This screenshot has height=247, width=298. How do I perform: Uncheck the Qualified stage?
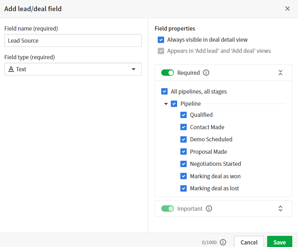[x=184, y=115]
